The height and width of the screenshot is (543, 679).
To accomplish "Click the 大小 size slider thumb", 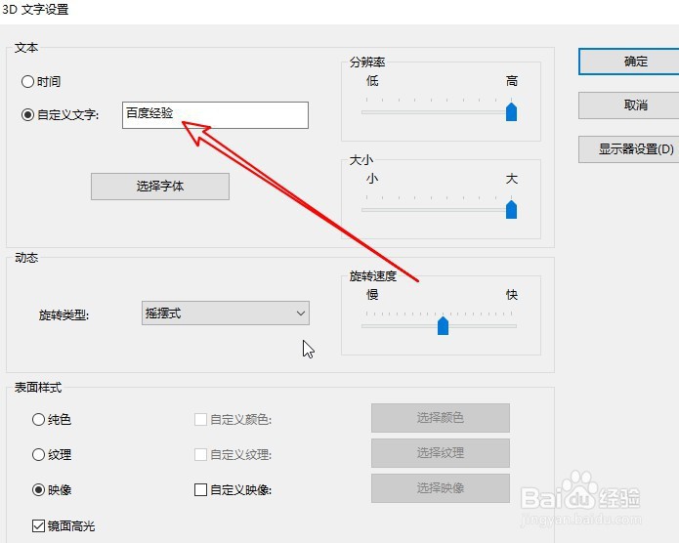I will tap(511, 210).
